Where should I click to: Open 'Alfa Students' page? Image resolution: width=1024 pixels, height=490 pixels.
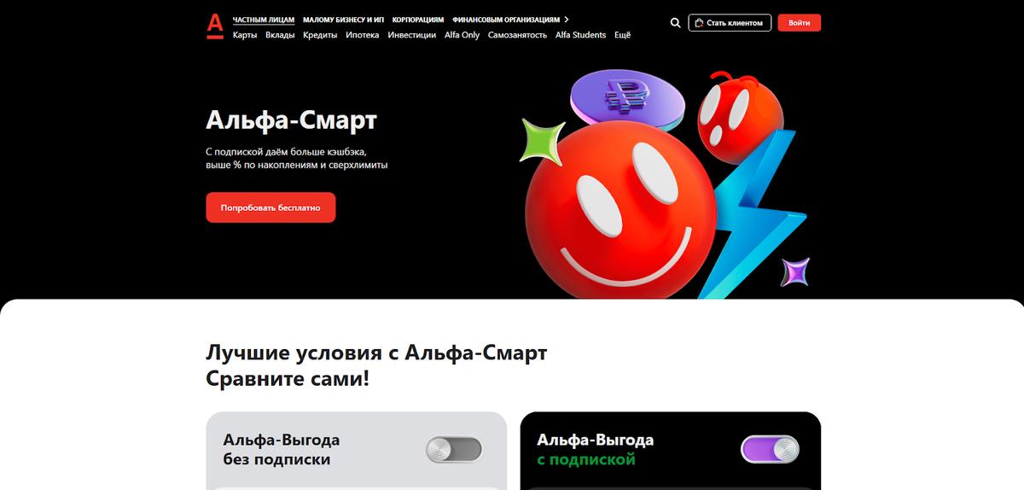[580, 35]
